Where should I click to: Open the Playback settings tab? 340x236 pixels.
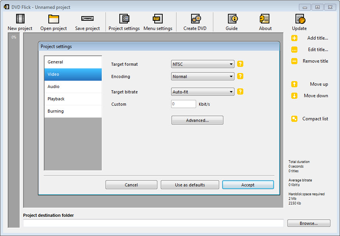pos(73,99)
